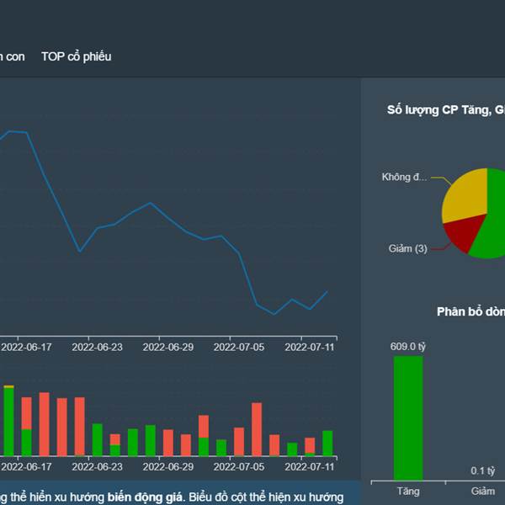Click the "609.0 tỷ" value label
Viewport: 505px width, 505px height.
(407, 347)
